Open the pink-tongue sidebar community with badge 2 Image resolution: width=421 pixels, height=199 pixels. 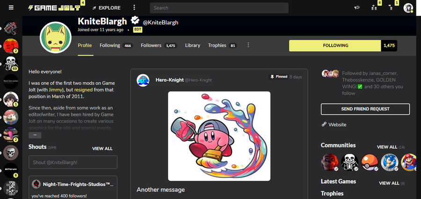pos(11,135)
